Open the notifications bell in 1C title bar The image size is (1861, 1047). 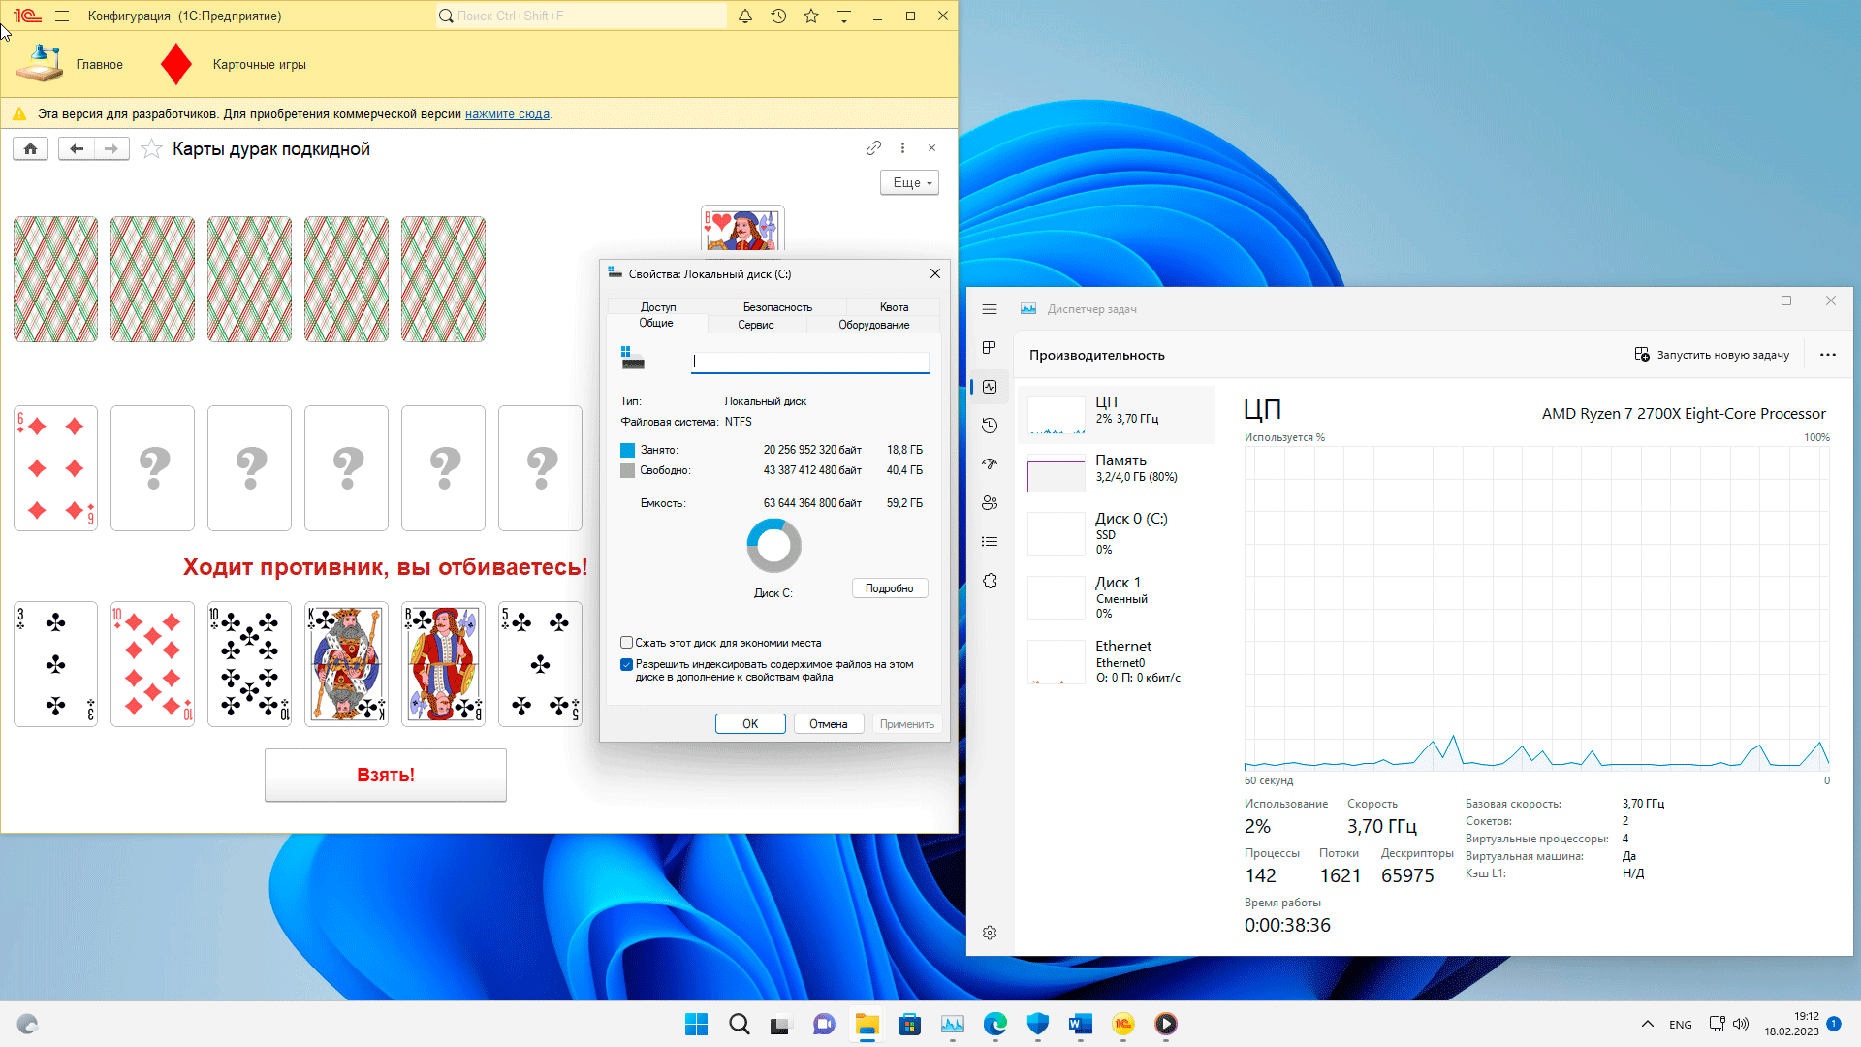tap(744, 16)
